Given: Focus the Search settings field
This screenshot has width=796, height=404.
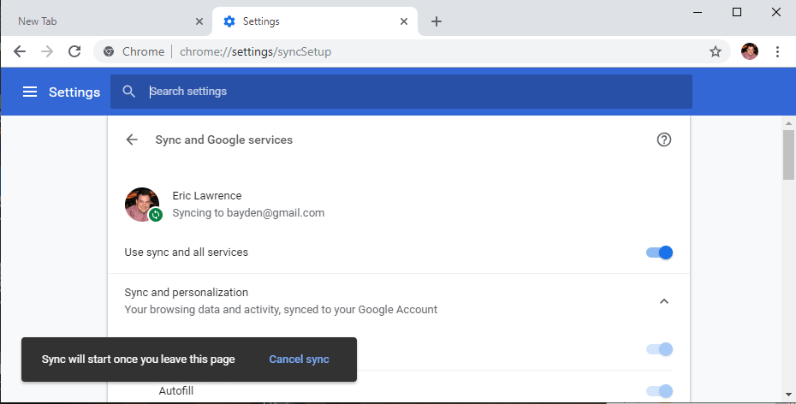Looking at the screenshot, I should [401, 92].
